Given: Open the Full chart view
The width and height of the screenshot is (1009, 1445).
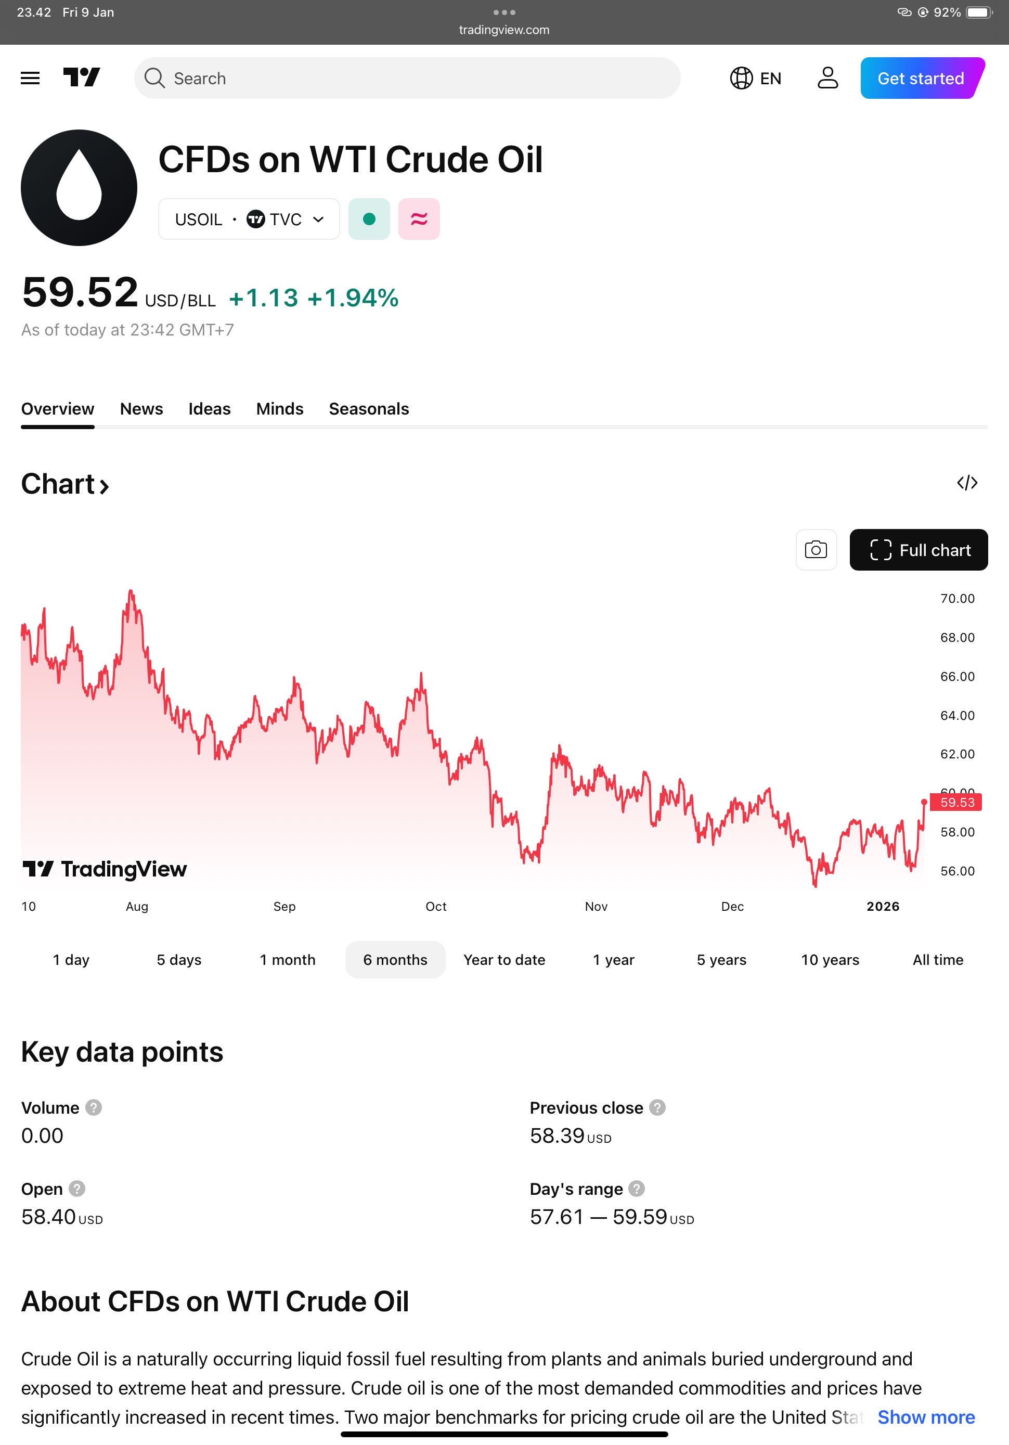Looking at the screenshot, I should point(919,550).
